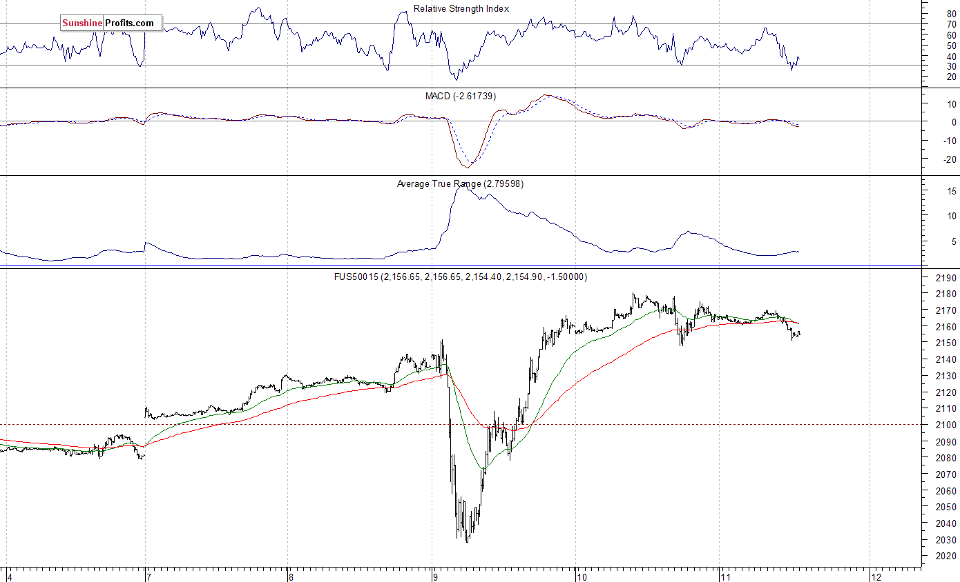Viewport: 960px width, 582px height.
Task: Click date label 4 on time axis
Action: tap(10, 576)
